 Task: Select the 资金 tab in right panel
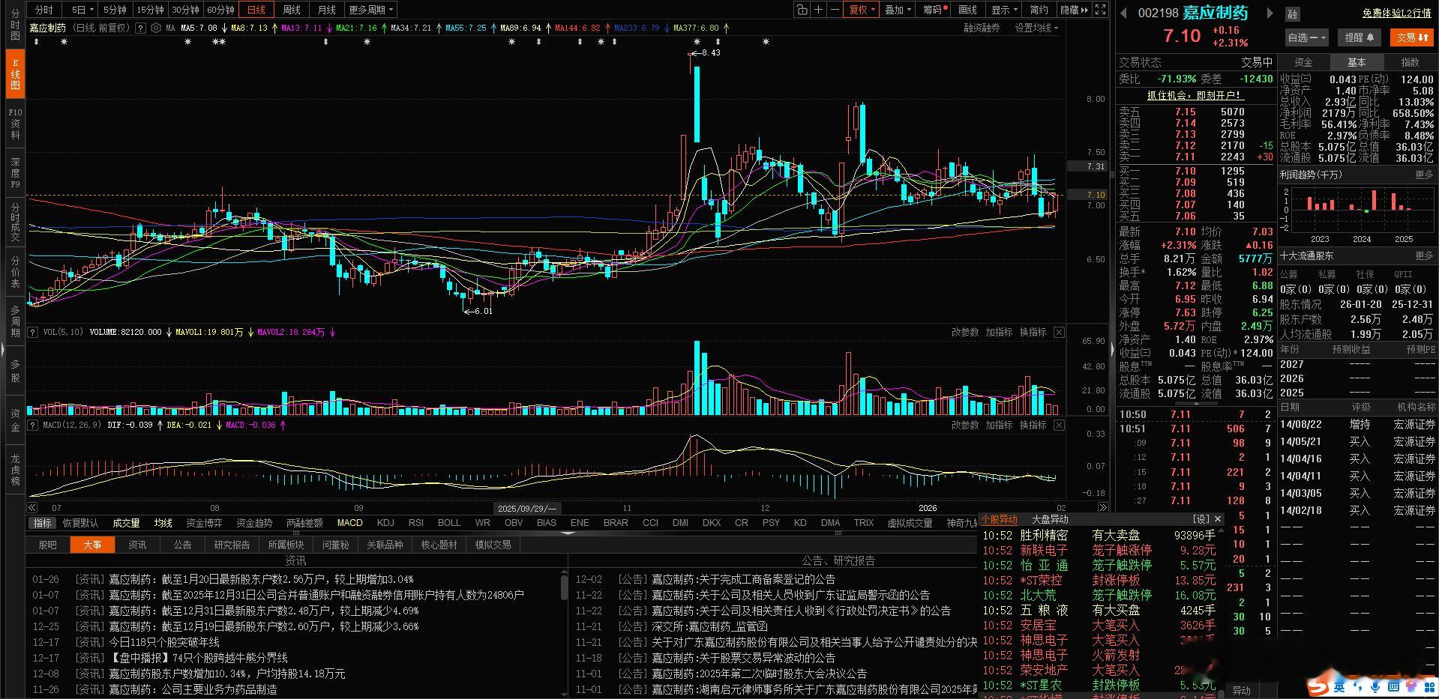pyautogui.click(x=1304, y=62)
